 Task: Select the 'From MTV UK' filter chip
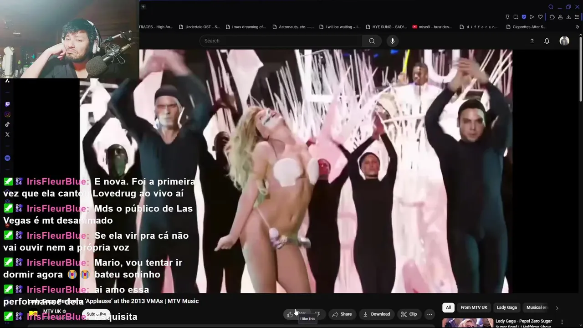[x=474, y=307]
